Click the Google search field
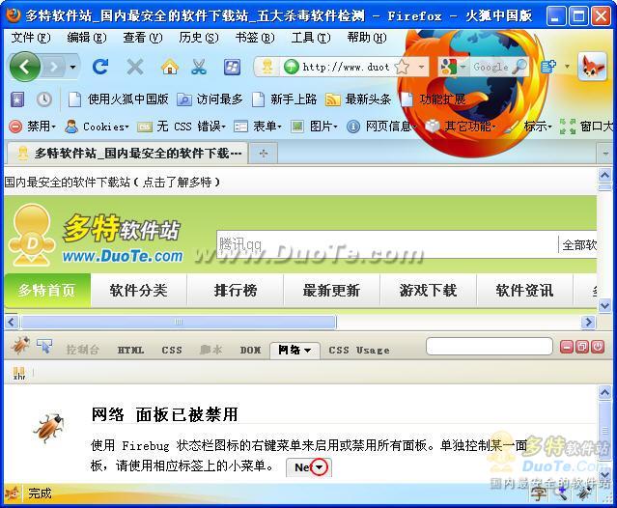617x508 pixels. (490, 67)
